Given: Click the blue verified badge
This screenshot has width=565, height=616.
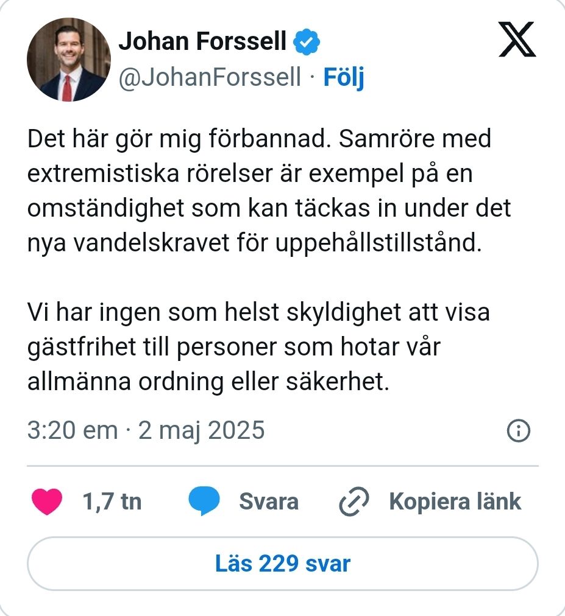Looking at the screenshot, I should pyautogui.click(x=308, y=42).
